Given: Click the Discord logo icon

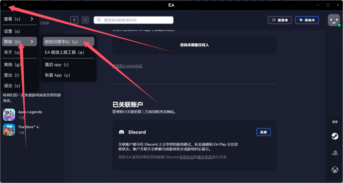Looking at the screenshot, I should (x=121, y=132).
